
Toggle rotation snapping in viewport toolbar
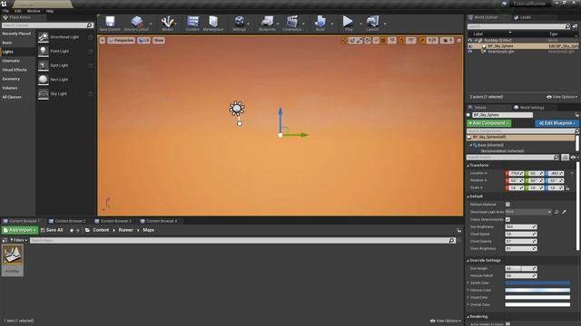click(x=401, y=40)
